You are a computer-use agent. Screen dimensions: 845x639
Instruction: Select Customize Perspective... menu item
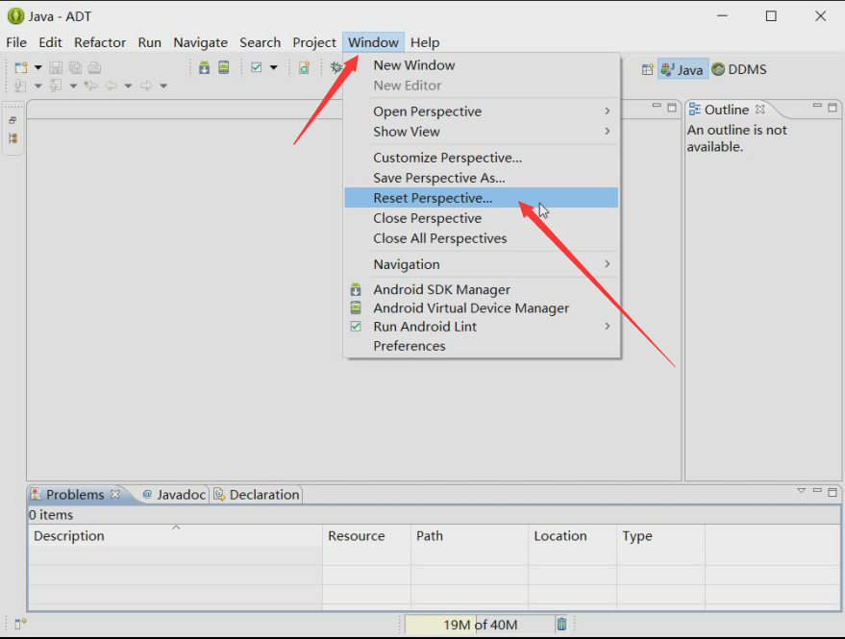tap(482, 158)
